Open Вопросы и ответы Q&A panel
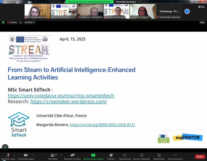Viewport: 207px width, 161px height. [73, 155]
